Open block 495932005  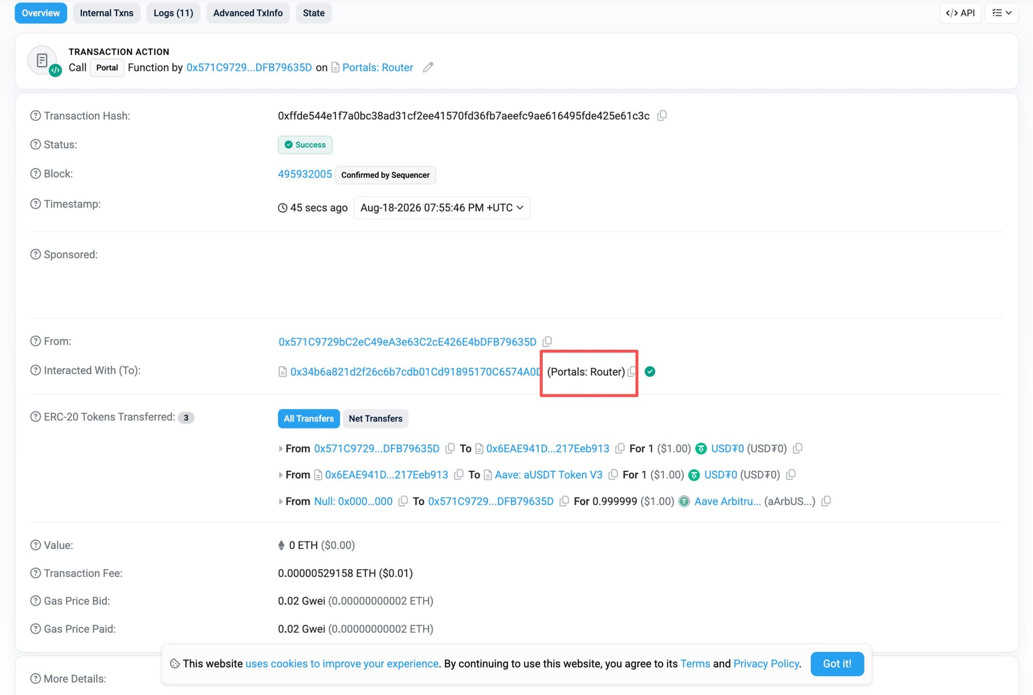[305, 174]
